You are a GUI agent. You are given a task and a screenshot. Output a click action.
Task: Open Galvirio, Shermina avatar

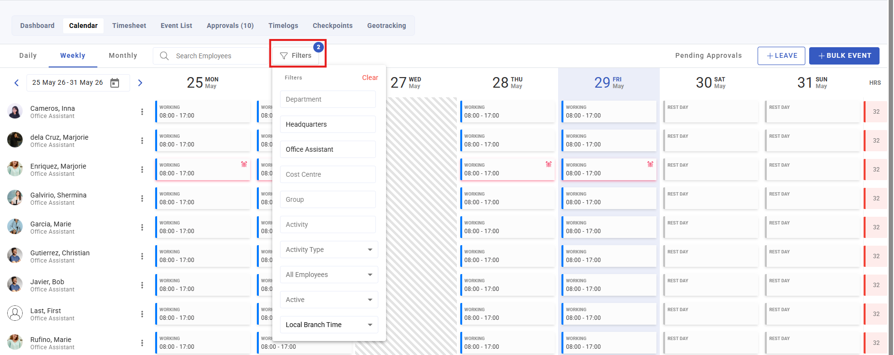tap(15, 197)
